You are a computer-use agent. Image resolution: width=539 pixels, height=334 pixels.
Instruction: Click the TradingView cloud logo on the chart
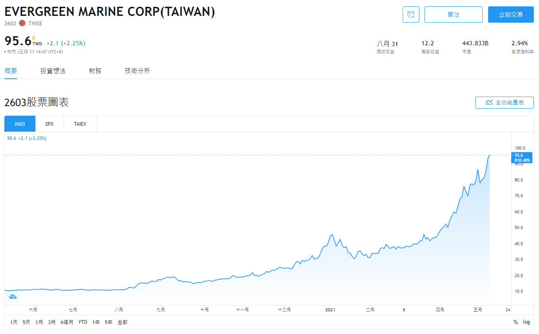(x=13, y=297)
